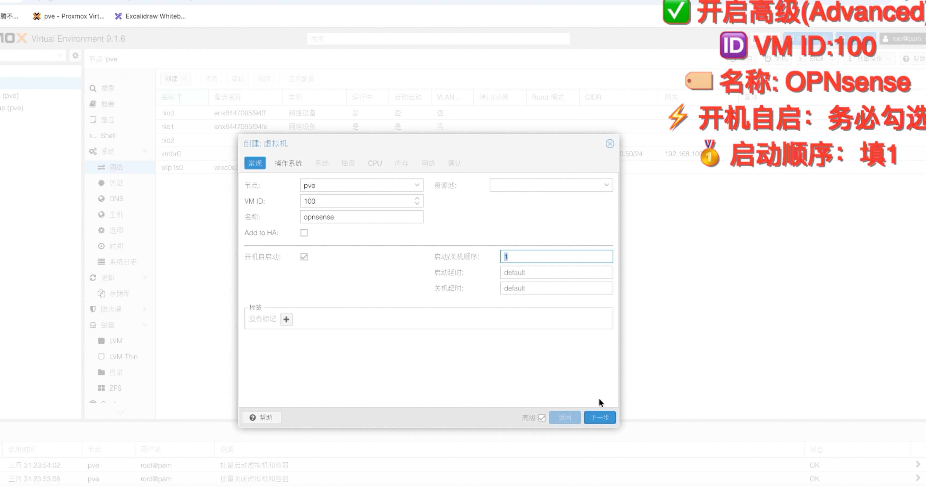Image resolution: width=926 pixels, height=488 pixels.
Task: Switch to the 内存 memory tab
Action: [402, 163]
